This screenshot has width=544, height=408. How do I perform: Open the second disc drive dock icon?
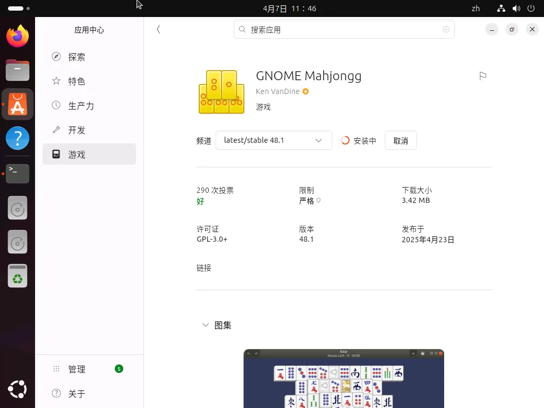[x=18, y=242]
